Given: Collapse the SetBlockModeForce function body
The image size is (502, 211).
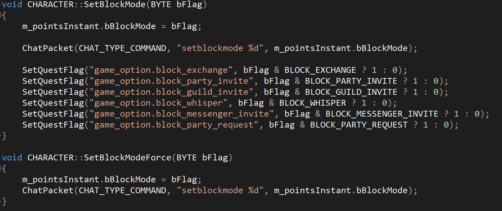Looking at the screenshot, I should pyautogui.click(x=1, y=169).
